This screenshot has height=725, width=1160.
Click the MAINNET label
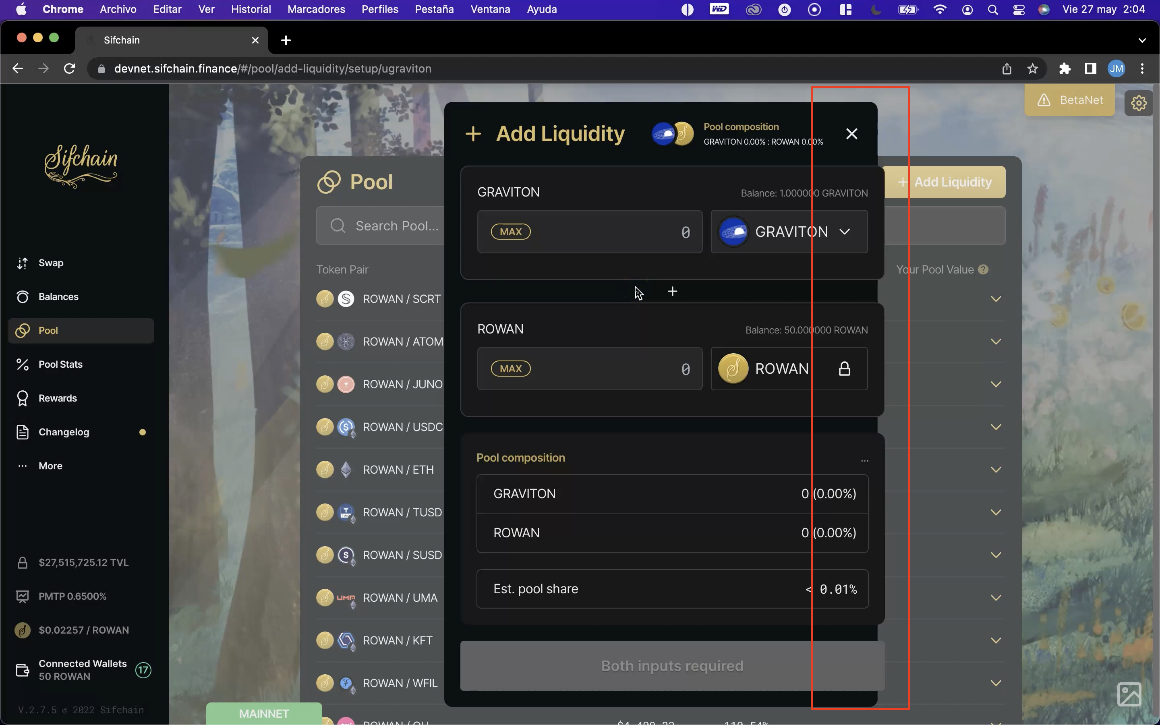coord(264,713)
